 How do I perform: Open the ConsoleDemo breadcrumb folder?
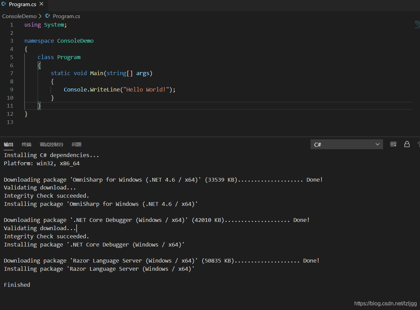pos(19,16)
